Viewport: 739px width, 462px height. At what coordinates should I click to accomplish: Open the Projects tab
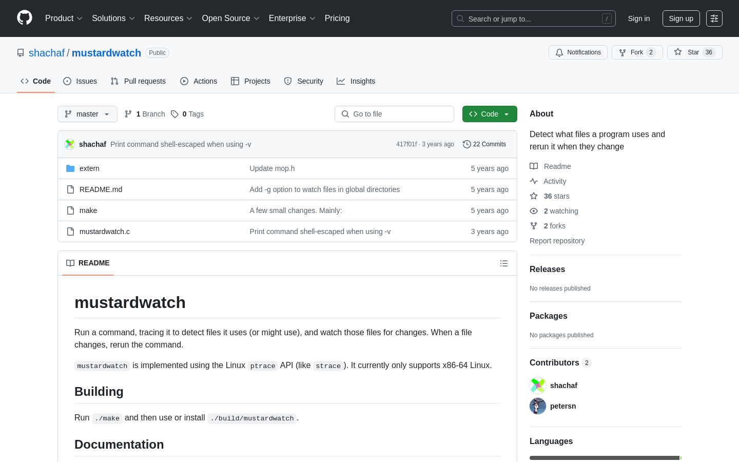tap(250, 81)
